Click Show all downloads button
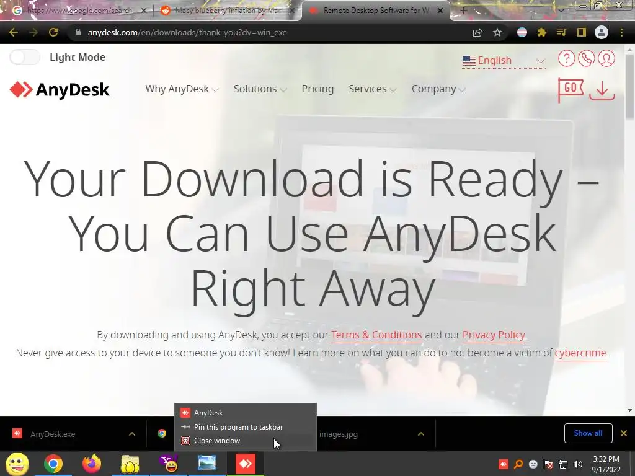635x476 pixels. click(x=588, y=433)
